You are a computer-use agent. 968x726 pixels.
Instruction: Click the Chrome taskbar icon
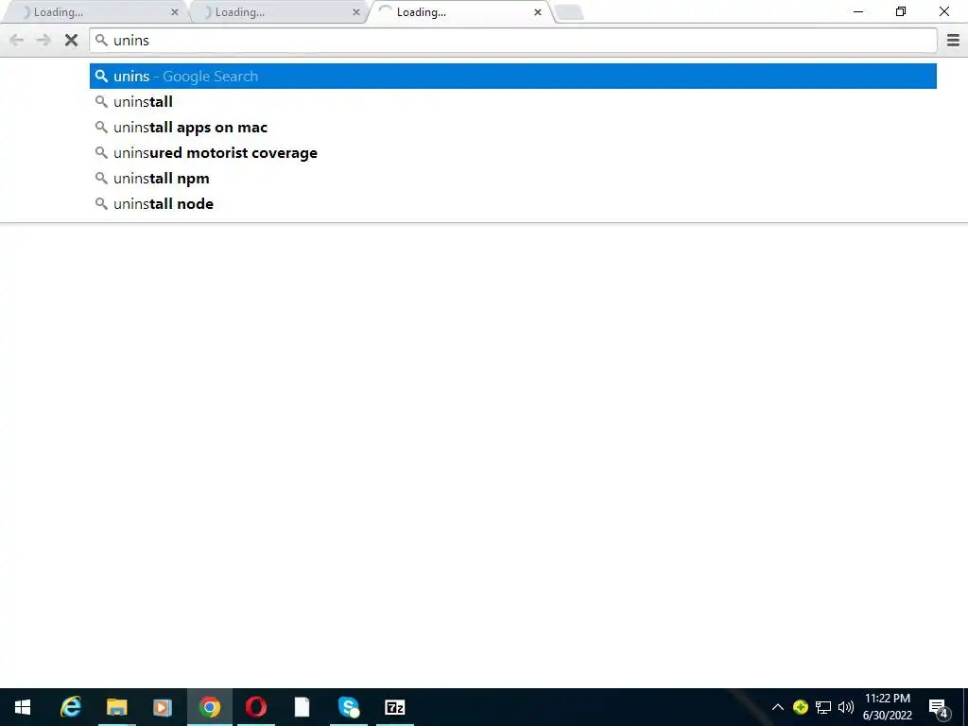(x=210, y=707)
